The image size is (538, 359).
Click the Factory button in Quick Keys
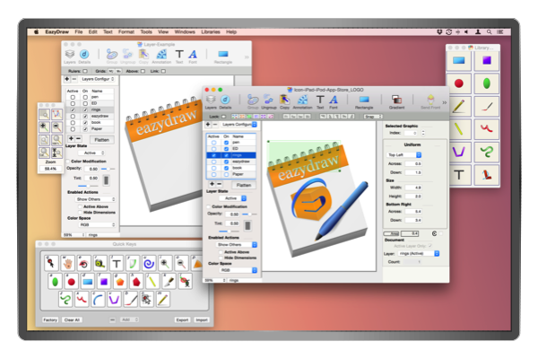click(50, 320)
